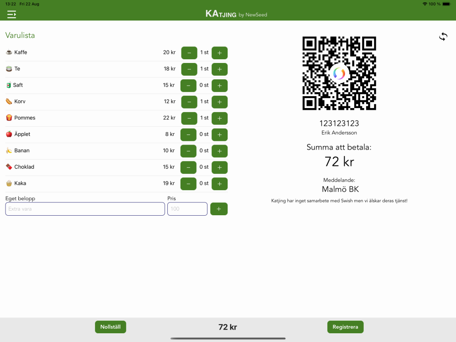Decrease Choklad quantity with minus button
Screen dimensions: 456x342
pyautogui.click(x=188, y=167)
